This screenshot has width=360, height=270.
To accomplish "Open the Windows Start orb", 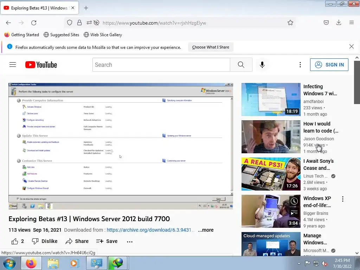I will click(x=9, y=263).
